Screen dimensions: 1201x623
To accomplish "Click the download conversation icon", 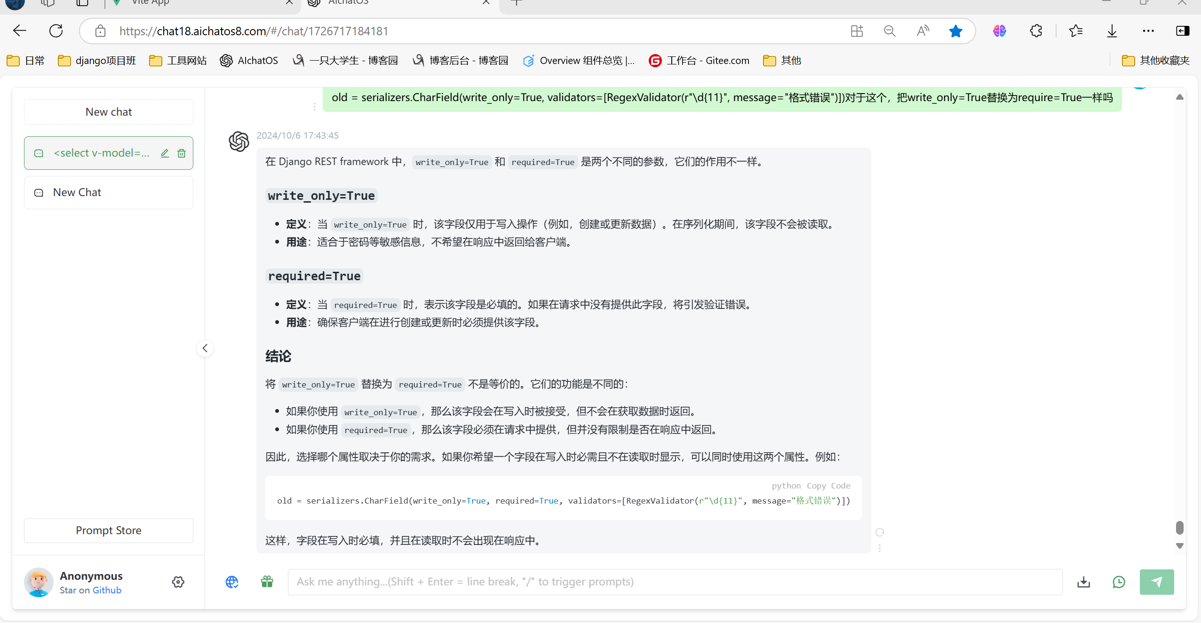I will 1082,582.
